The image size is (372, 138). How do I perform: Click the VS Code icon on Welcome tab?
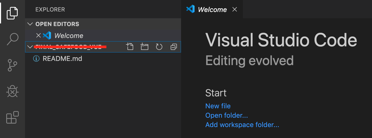(x=190, y=9)
